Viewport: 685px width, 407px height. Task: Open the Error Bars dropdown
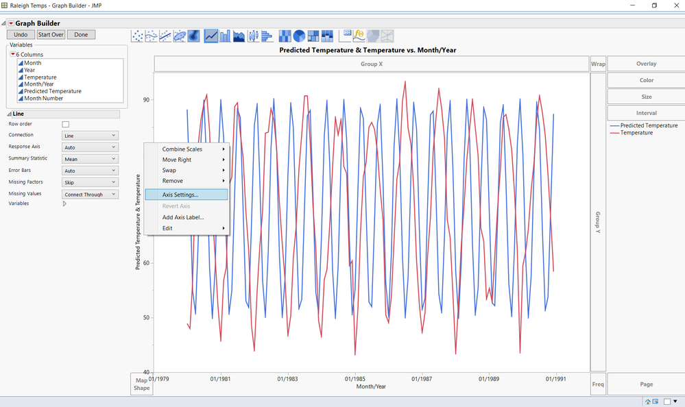(x=90, y=171)
